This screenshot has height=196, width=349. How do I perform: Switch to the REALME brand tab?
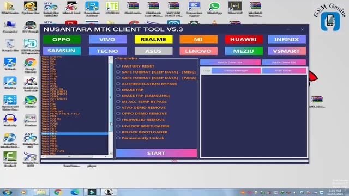tap(153, 39)
